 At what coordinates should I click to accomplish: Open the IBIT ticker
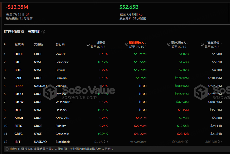[17, 142]
